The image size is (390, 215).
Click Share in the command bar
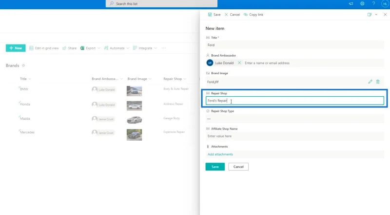coord(69,48)
